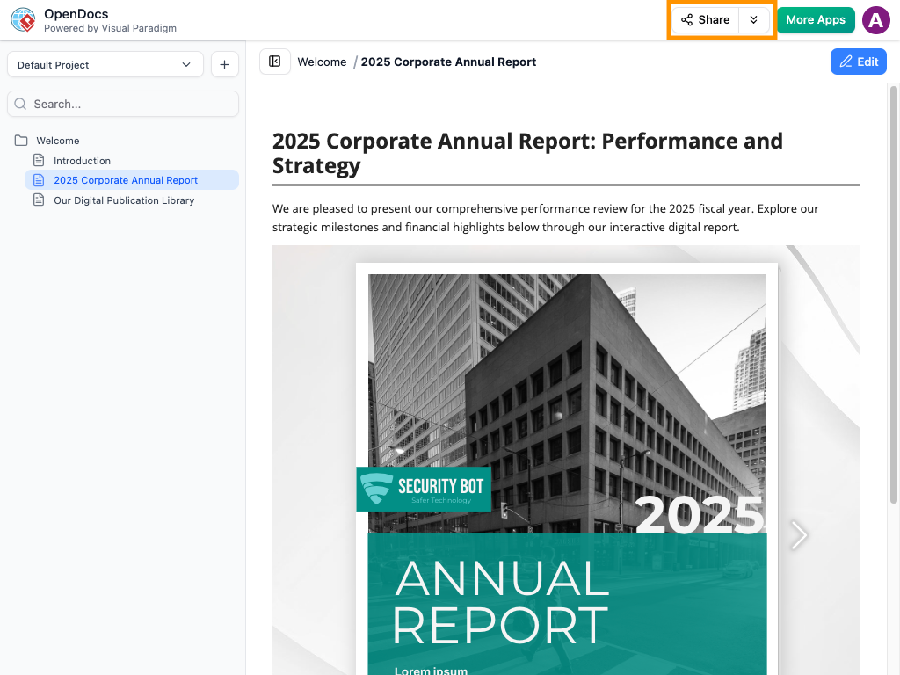Open the More Apps menu
The width and height of the screenshot is (900, 675).
[x=815, y=20]
